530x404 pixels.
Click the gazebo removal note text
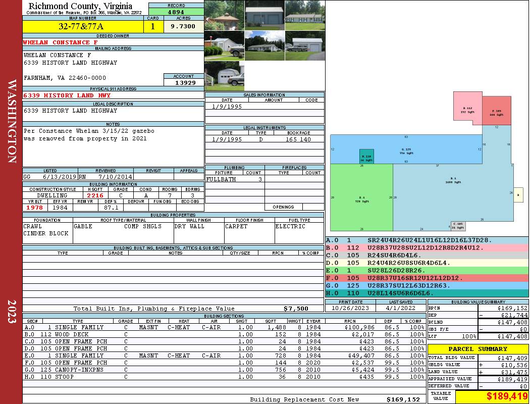pos(89,134)
